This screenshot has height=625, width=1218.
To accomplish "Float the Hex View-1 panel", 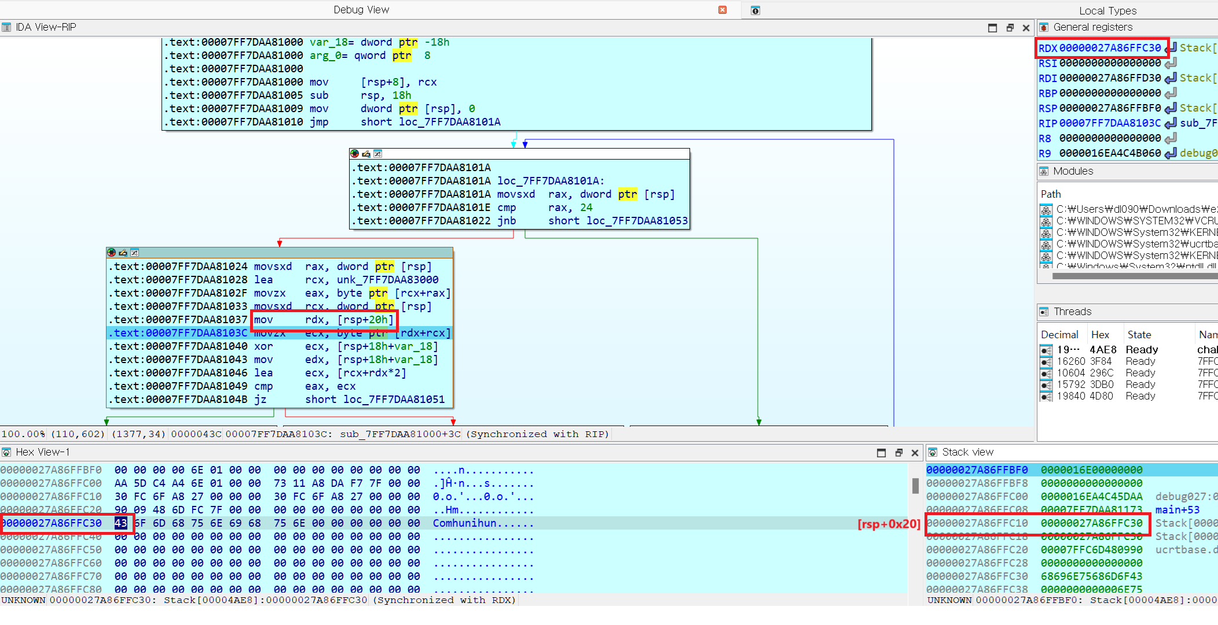I will (898, 453).
